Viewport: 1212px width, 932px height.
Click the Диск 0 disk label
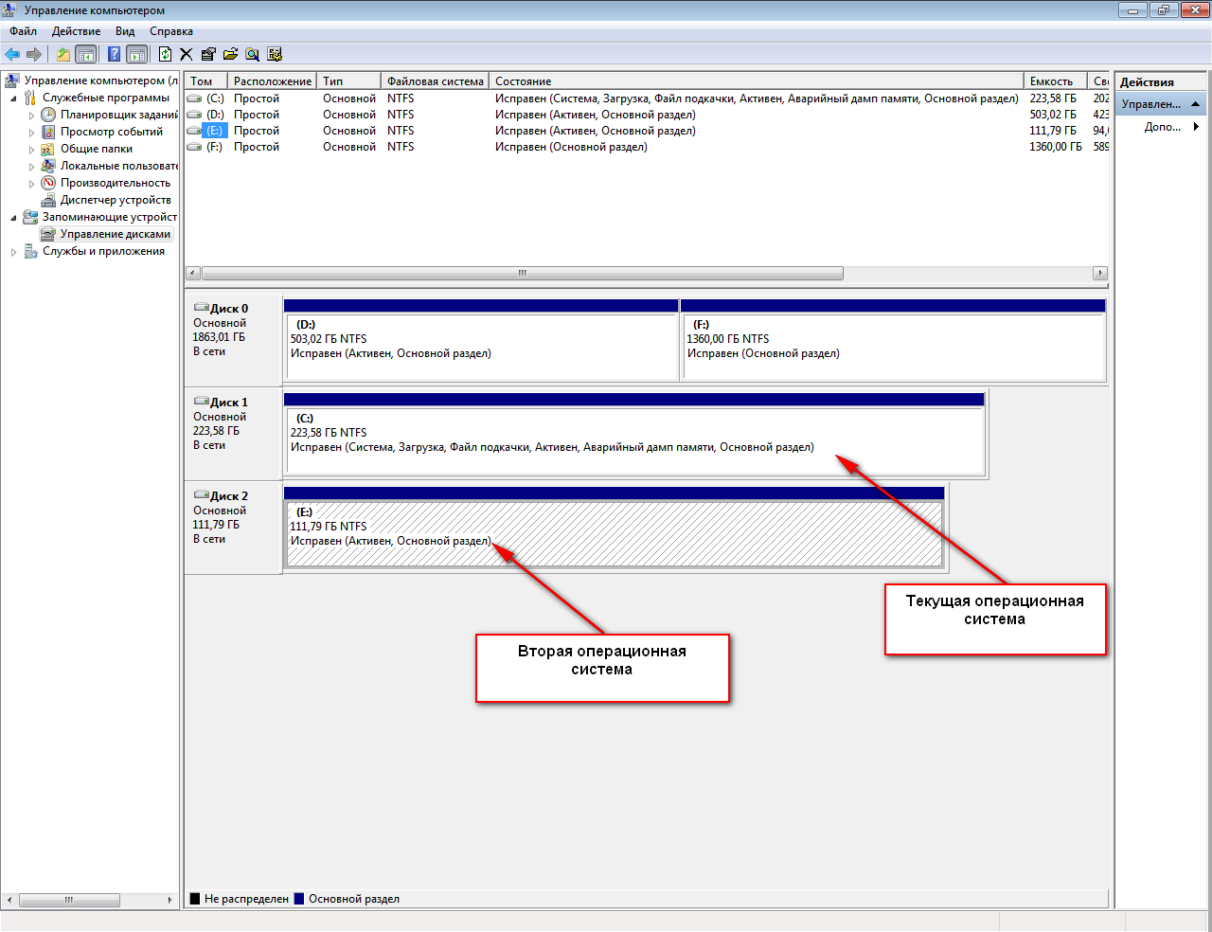click(229, 309)
